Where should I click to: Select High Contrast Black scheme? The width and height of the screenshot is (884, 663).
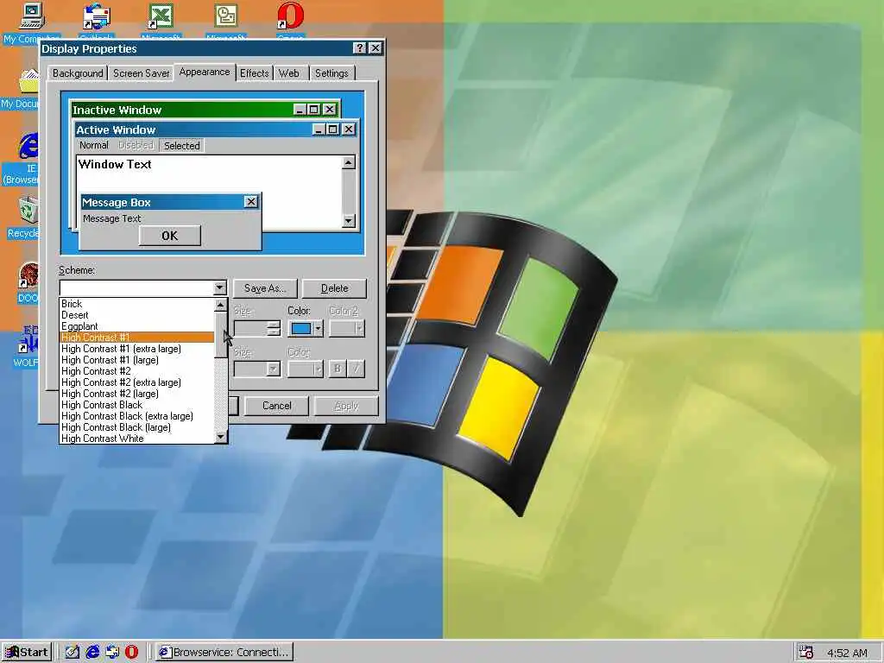(137, 405)
